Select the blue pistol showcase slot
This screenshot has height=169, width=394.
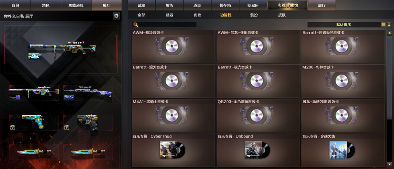(34, 123)
